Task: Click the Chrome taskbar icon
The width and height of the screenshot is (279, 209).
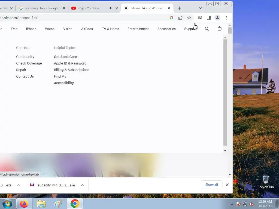Action: coord(75,204)
